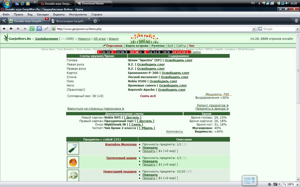Open the zoom level dropdown 100%
Screen dimensions: 300x187
[297, 184]
